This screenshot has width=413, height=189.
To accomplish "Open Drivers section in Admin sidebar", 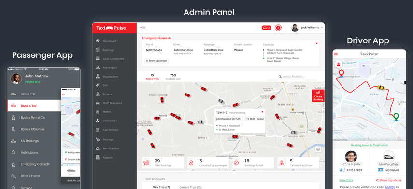I will 107,94.
